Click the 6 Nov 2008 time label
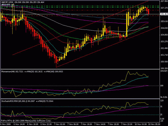The height and width of the screenshot is (126, 168). [x=6, y=124]
